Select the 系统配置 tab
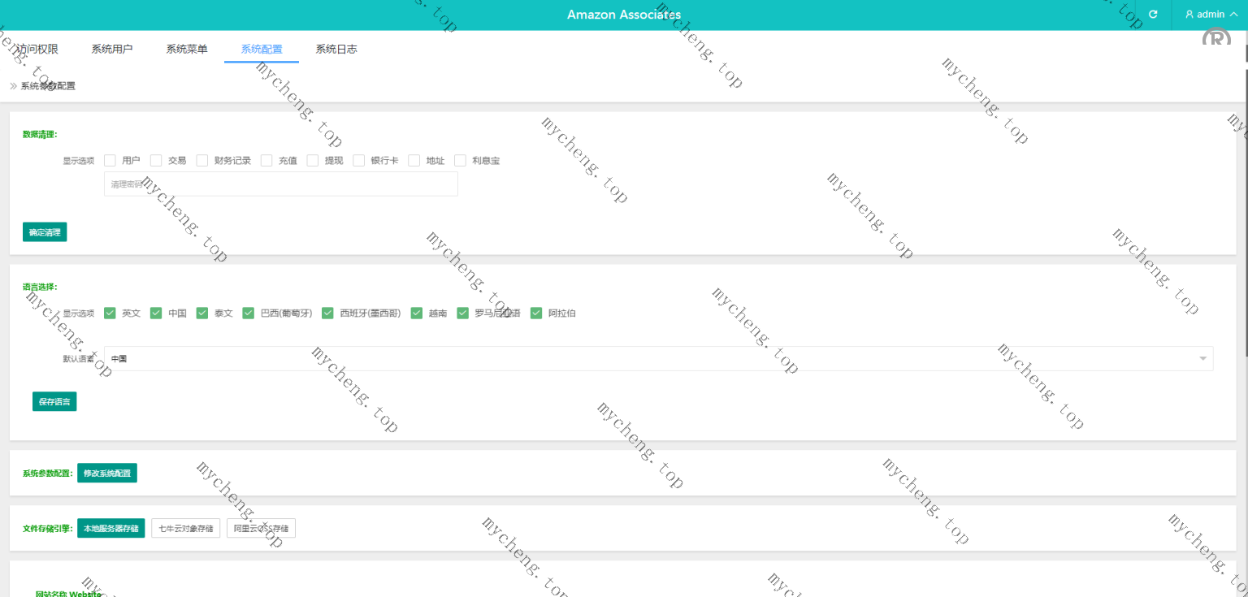The height and width of the screenshot is (597, 1248). tap(262, 49)
